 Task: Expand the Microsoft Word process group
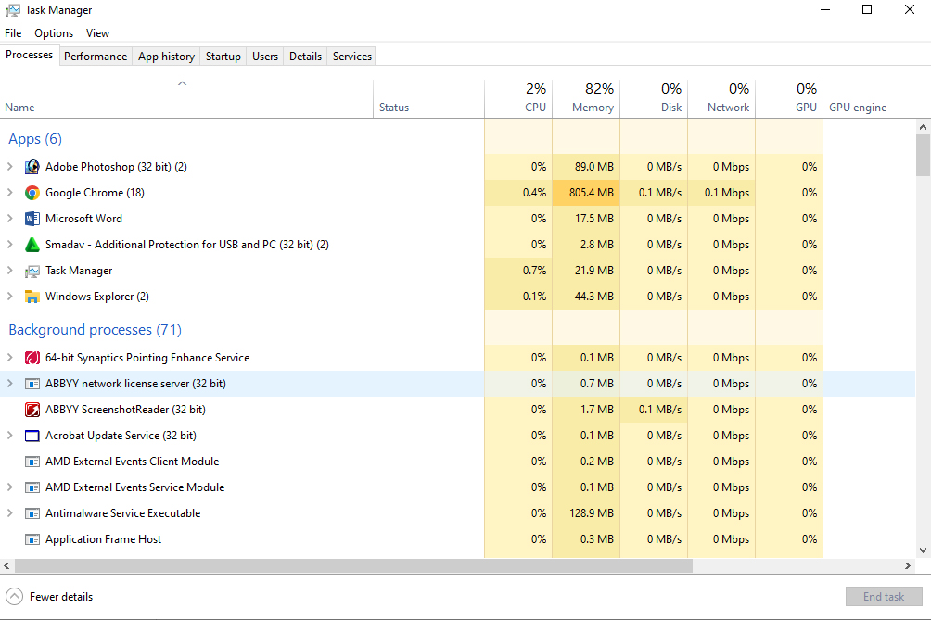click(x=9, y=219)
